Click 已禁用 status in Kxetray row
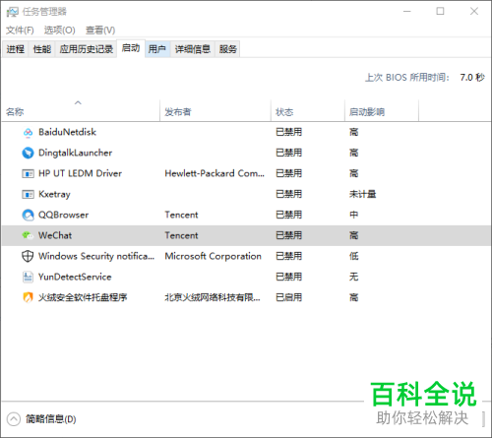Viewport: 492px width, 438px height. 288,194
